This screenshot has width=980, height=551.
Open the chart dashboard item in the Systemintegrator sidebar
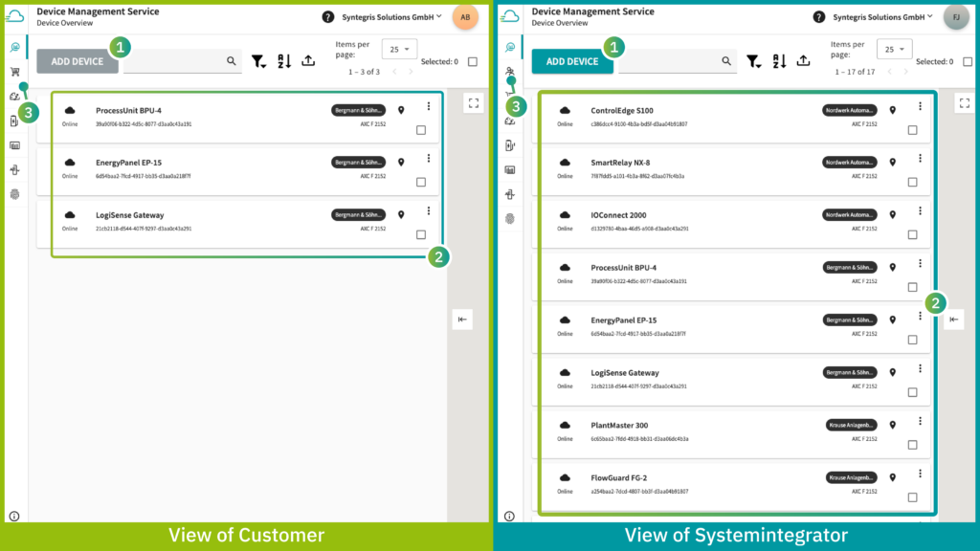pyautogui.click(x=510, y=170)
